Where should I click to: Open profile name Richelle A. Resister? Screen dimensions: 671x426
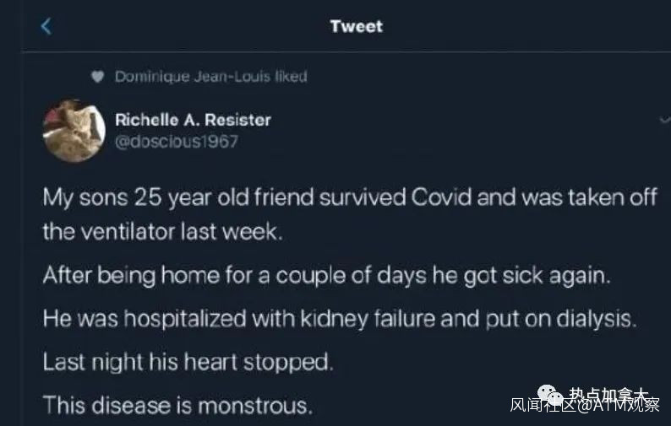click(193, 120)
